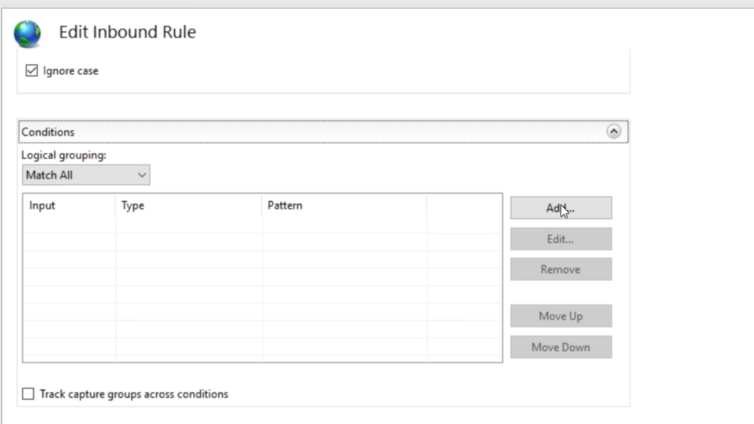Click the Conditions section header text

pos(48,132)
